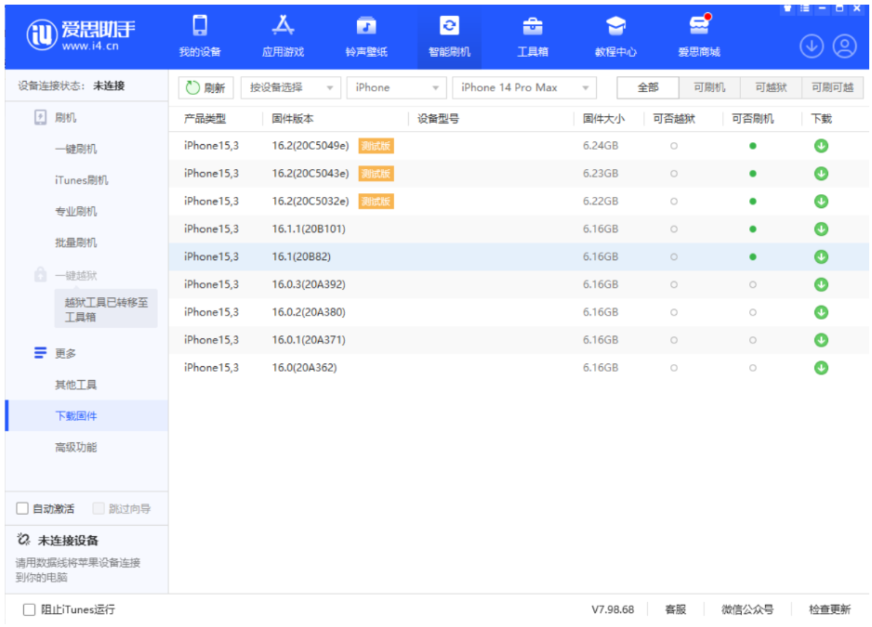Click 刷新 refresh button

206,87
